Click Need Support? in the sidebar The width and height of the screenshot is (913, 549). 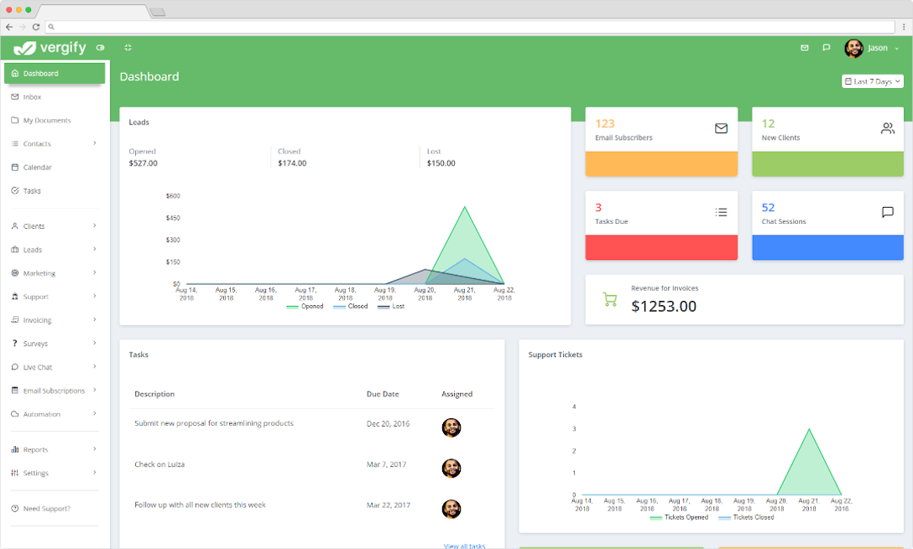point(46,509)
